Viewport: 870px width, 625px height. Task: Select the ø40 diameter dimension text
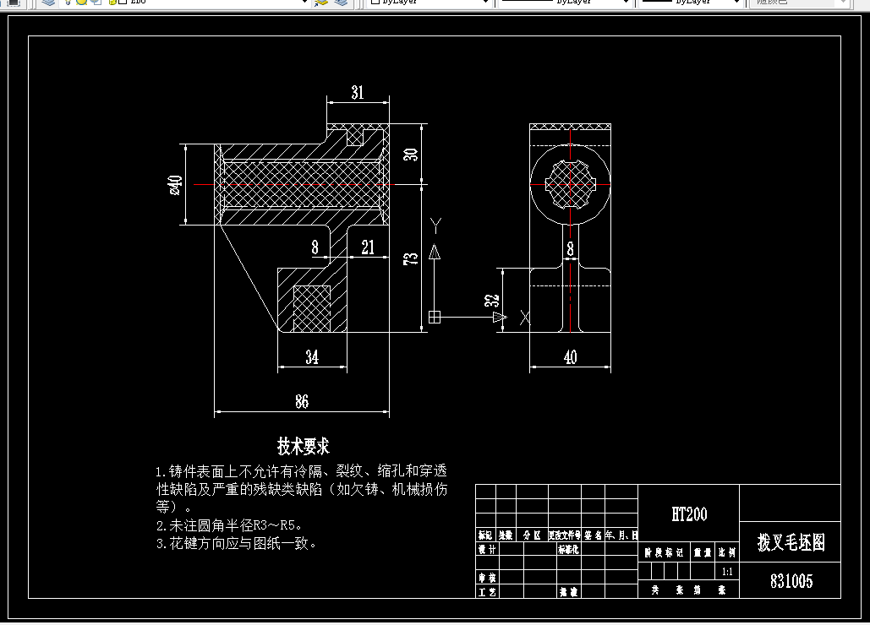tap(175, 185)
